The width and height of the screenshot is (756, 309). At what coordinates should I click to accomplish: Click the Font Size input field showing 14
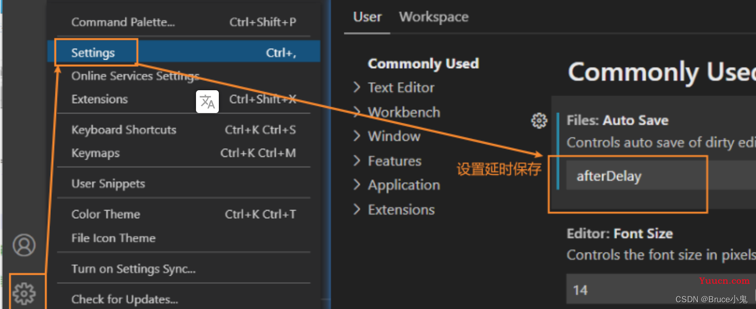pos(661,289)
